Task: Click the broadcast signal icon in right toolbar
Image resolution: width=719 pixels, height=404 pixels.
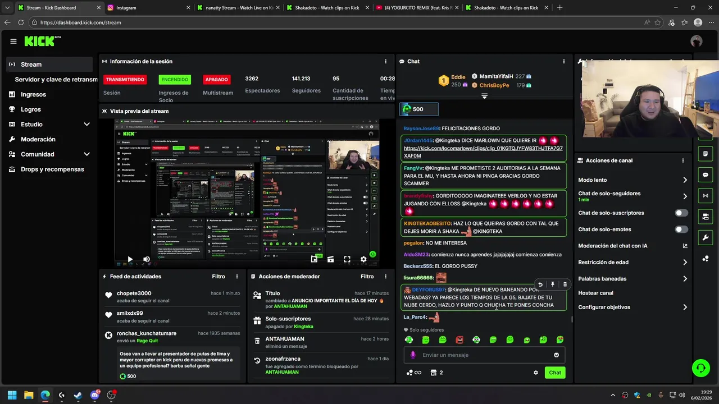Action: (x=706, y=195)
